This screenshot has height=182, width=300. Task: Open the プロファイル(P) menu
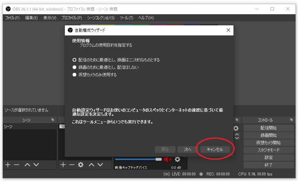(x=71, y=18)
